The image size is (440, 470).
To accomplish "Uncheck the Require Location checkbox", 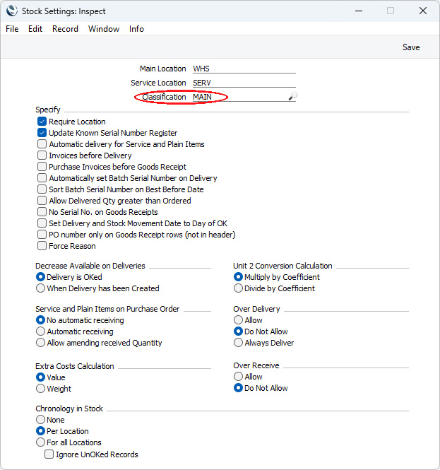I will tap(42, 122).
